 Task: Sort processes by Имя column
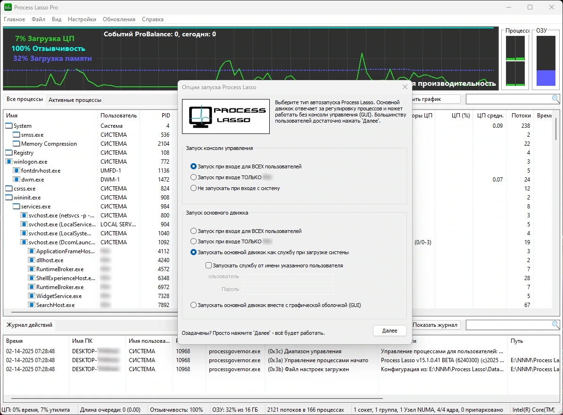tap(50, 116)
